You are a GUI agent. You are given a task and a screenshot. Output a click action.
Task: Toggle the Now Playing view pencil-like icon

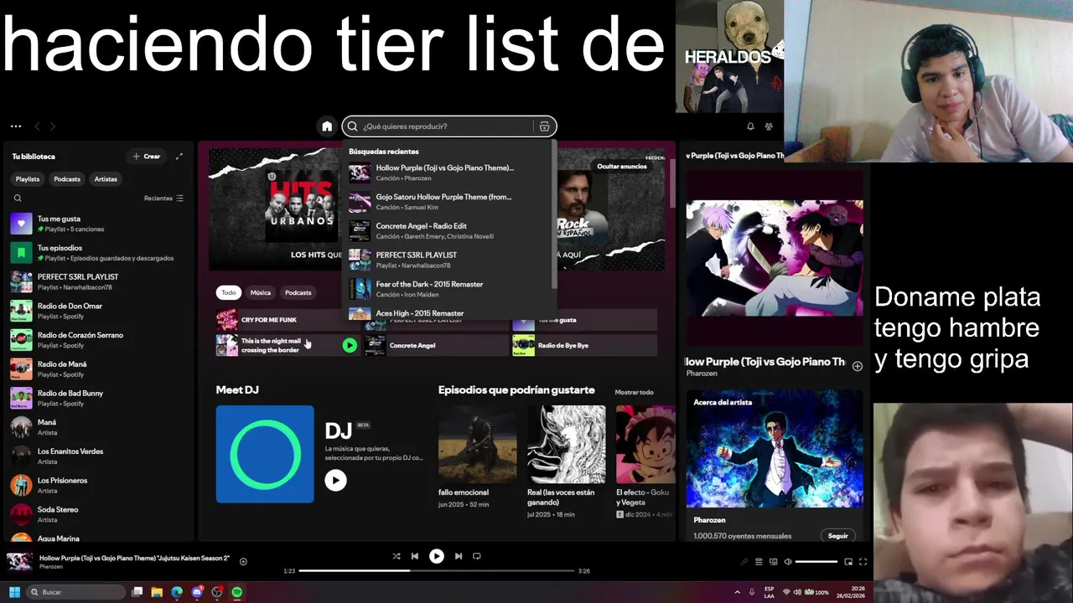coord(744,562)
